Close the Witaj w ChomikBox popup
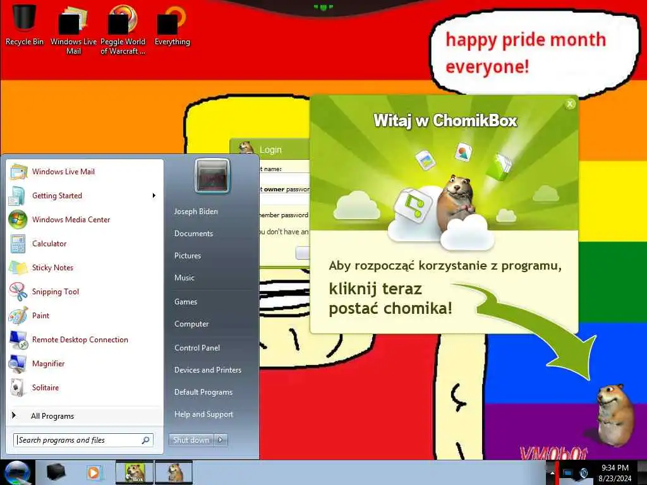This screenshot has height=485, width=647. [x=570, y=104]
